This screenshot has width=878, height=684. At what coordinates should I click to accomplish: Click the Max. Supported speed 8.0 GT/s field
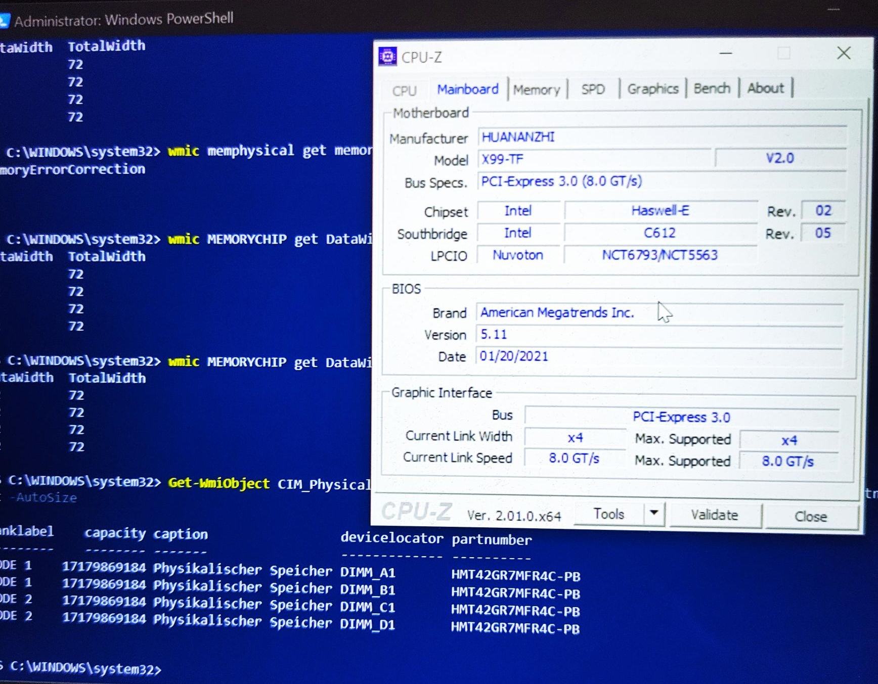point(788,461)
